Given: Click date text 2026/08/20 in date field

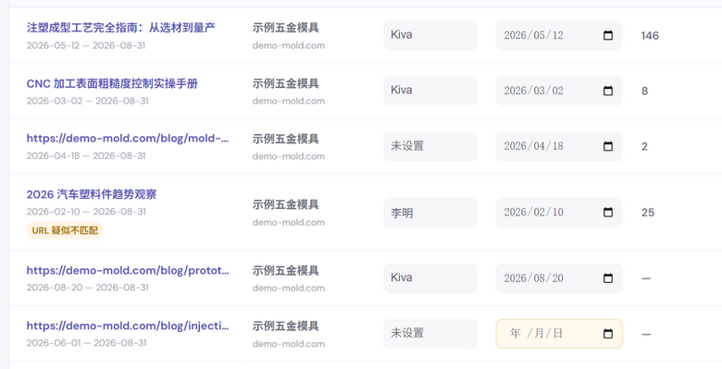Looking at the screenshot, I should [x=533, y=277].
